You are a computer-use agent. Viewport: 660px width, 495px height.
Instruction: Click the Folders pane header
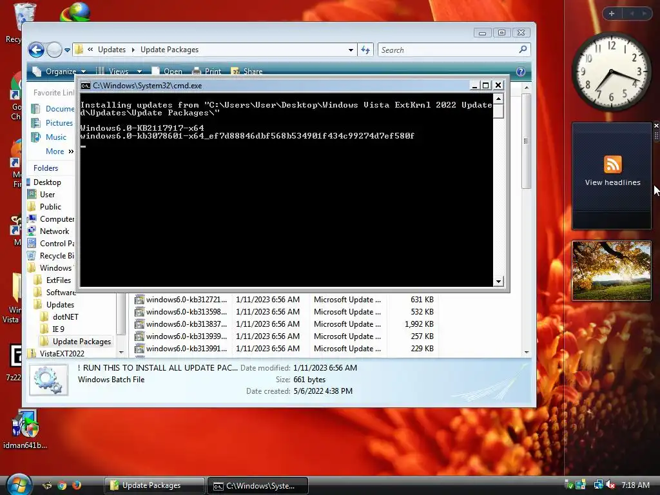pyautogui.click(x=46, y=168)
